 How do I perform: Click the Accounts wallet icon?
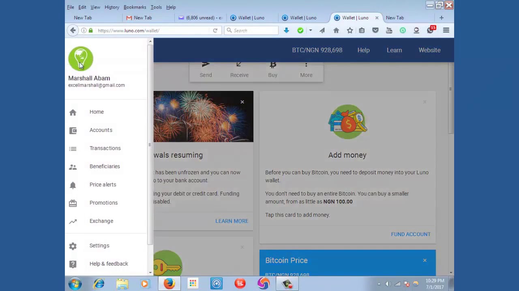pos(73,131)
